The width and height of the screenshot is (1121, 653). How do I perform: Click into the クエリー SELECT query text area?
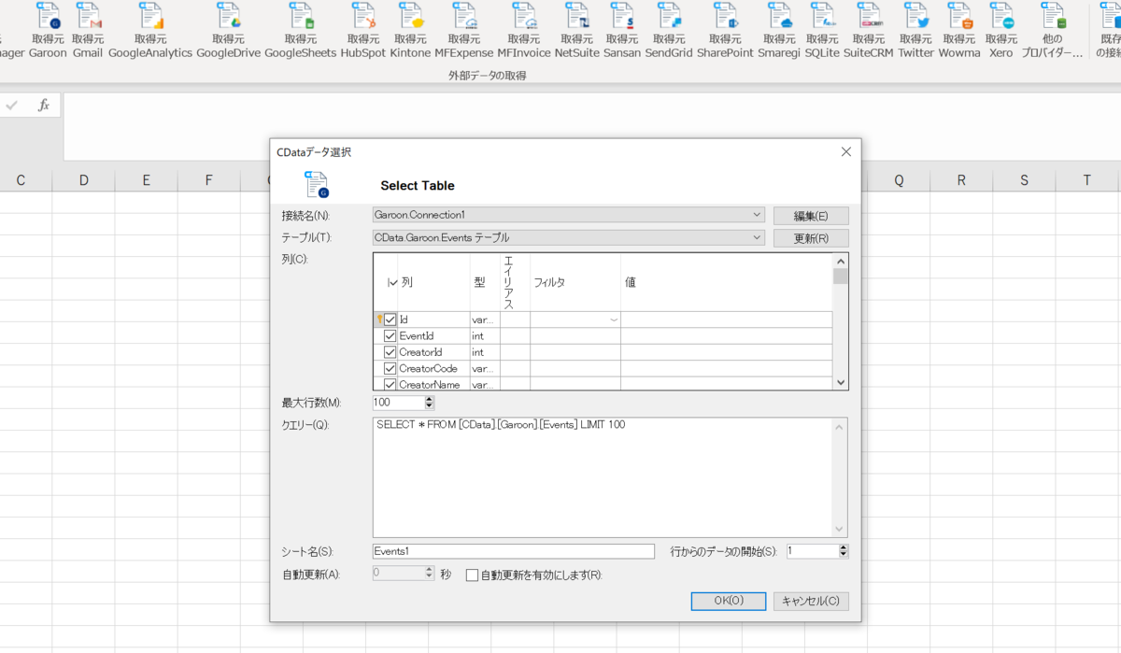pos(603,476)
